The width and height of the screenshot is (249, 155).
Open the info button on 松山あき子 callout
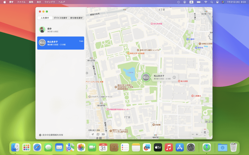coord(174,77)
